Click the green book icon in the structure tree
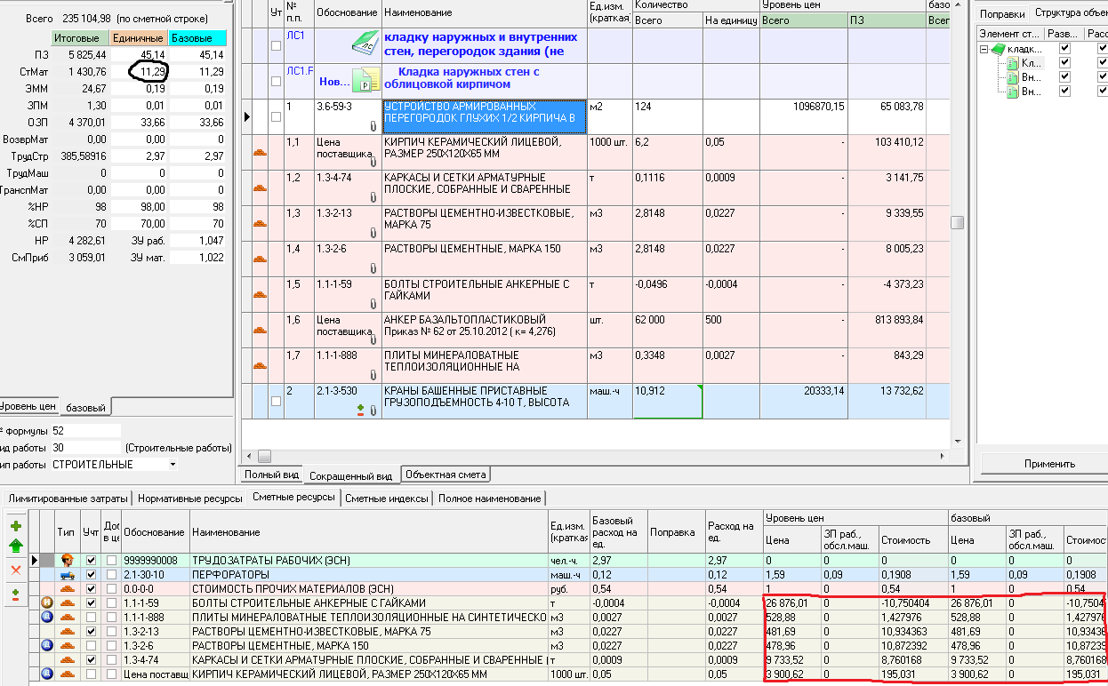This screenshot has width=1108, height=686. coord(998,50)
